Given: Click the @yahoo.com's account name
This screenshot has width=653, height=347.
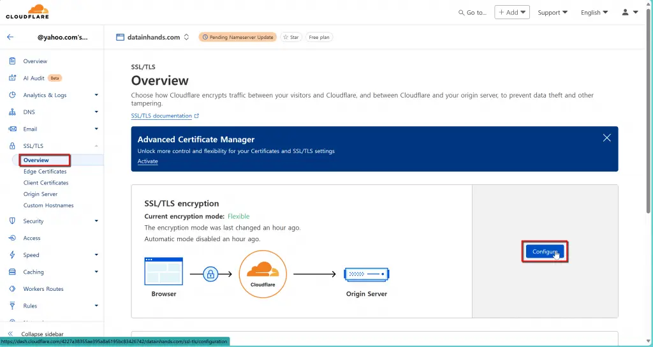Looking at the screenshot, I should [x=62, y=37].
